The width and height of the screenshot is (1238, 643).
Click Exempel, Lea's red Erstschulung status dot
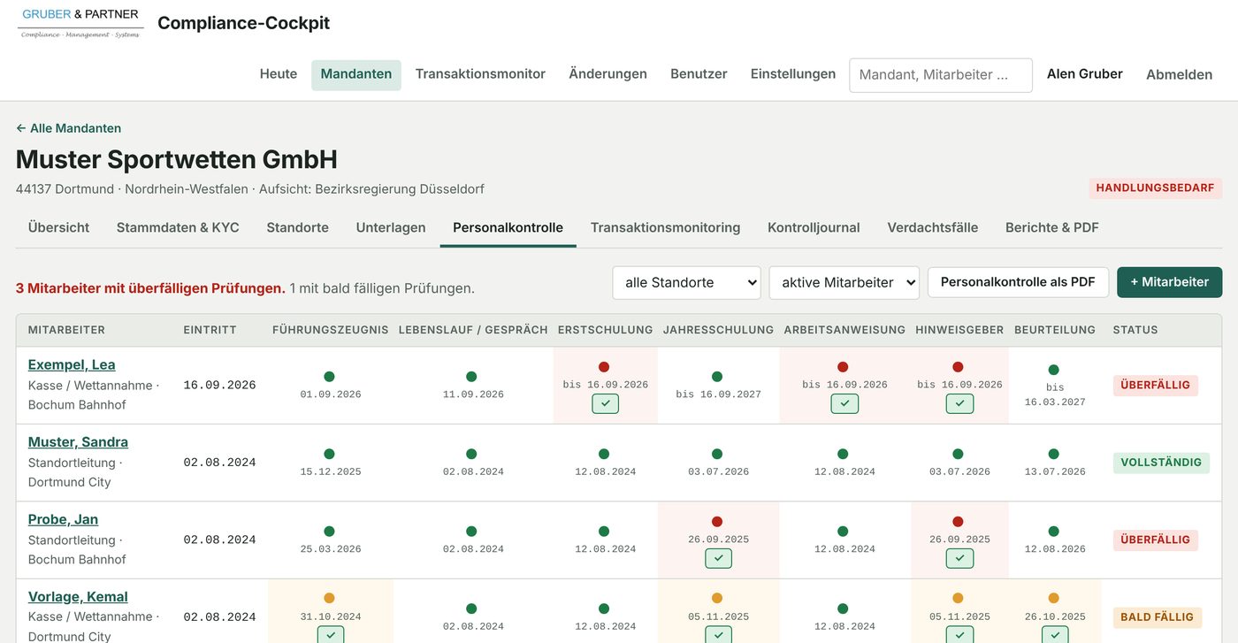(x=604, y=367)
